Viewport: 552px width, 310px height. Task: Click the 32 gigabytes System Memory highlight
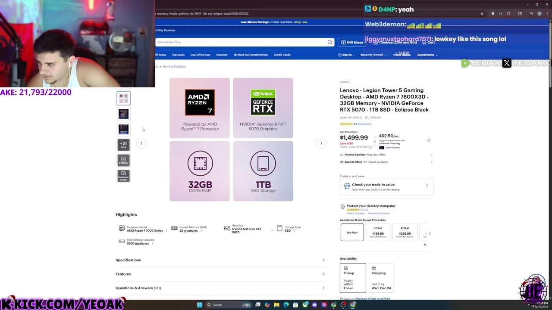pyautogui.click(x=189, y=229)
